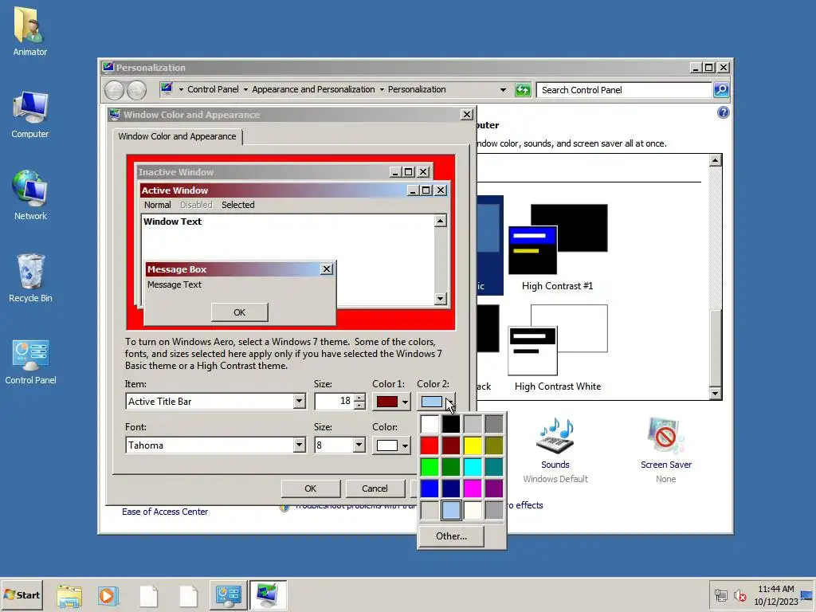The height and width of the screenshot is (612, 816).
Task: Click the Back navigation arrow in Personalization
Action: (114, 90)
